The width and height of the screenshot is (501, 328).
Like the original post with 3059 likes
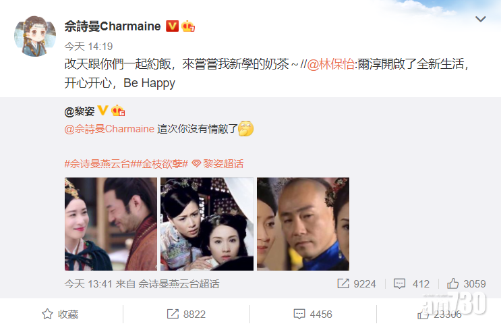467,283
